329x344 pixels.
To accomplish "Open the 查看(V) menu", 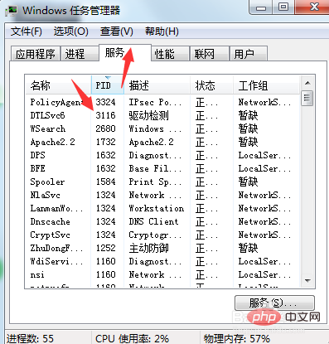I will 117,31.
